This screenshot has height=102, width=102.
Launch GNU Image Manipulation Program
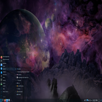(x=24, y=72)
